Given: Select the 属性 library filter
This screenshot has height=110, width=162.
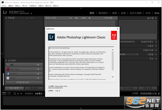Looking at the screenshot, I should 76,18.
